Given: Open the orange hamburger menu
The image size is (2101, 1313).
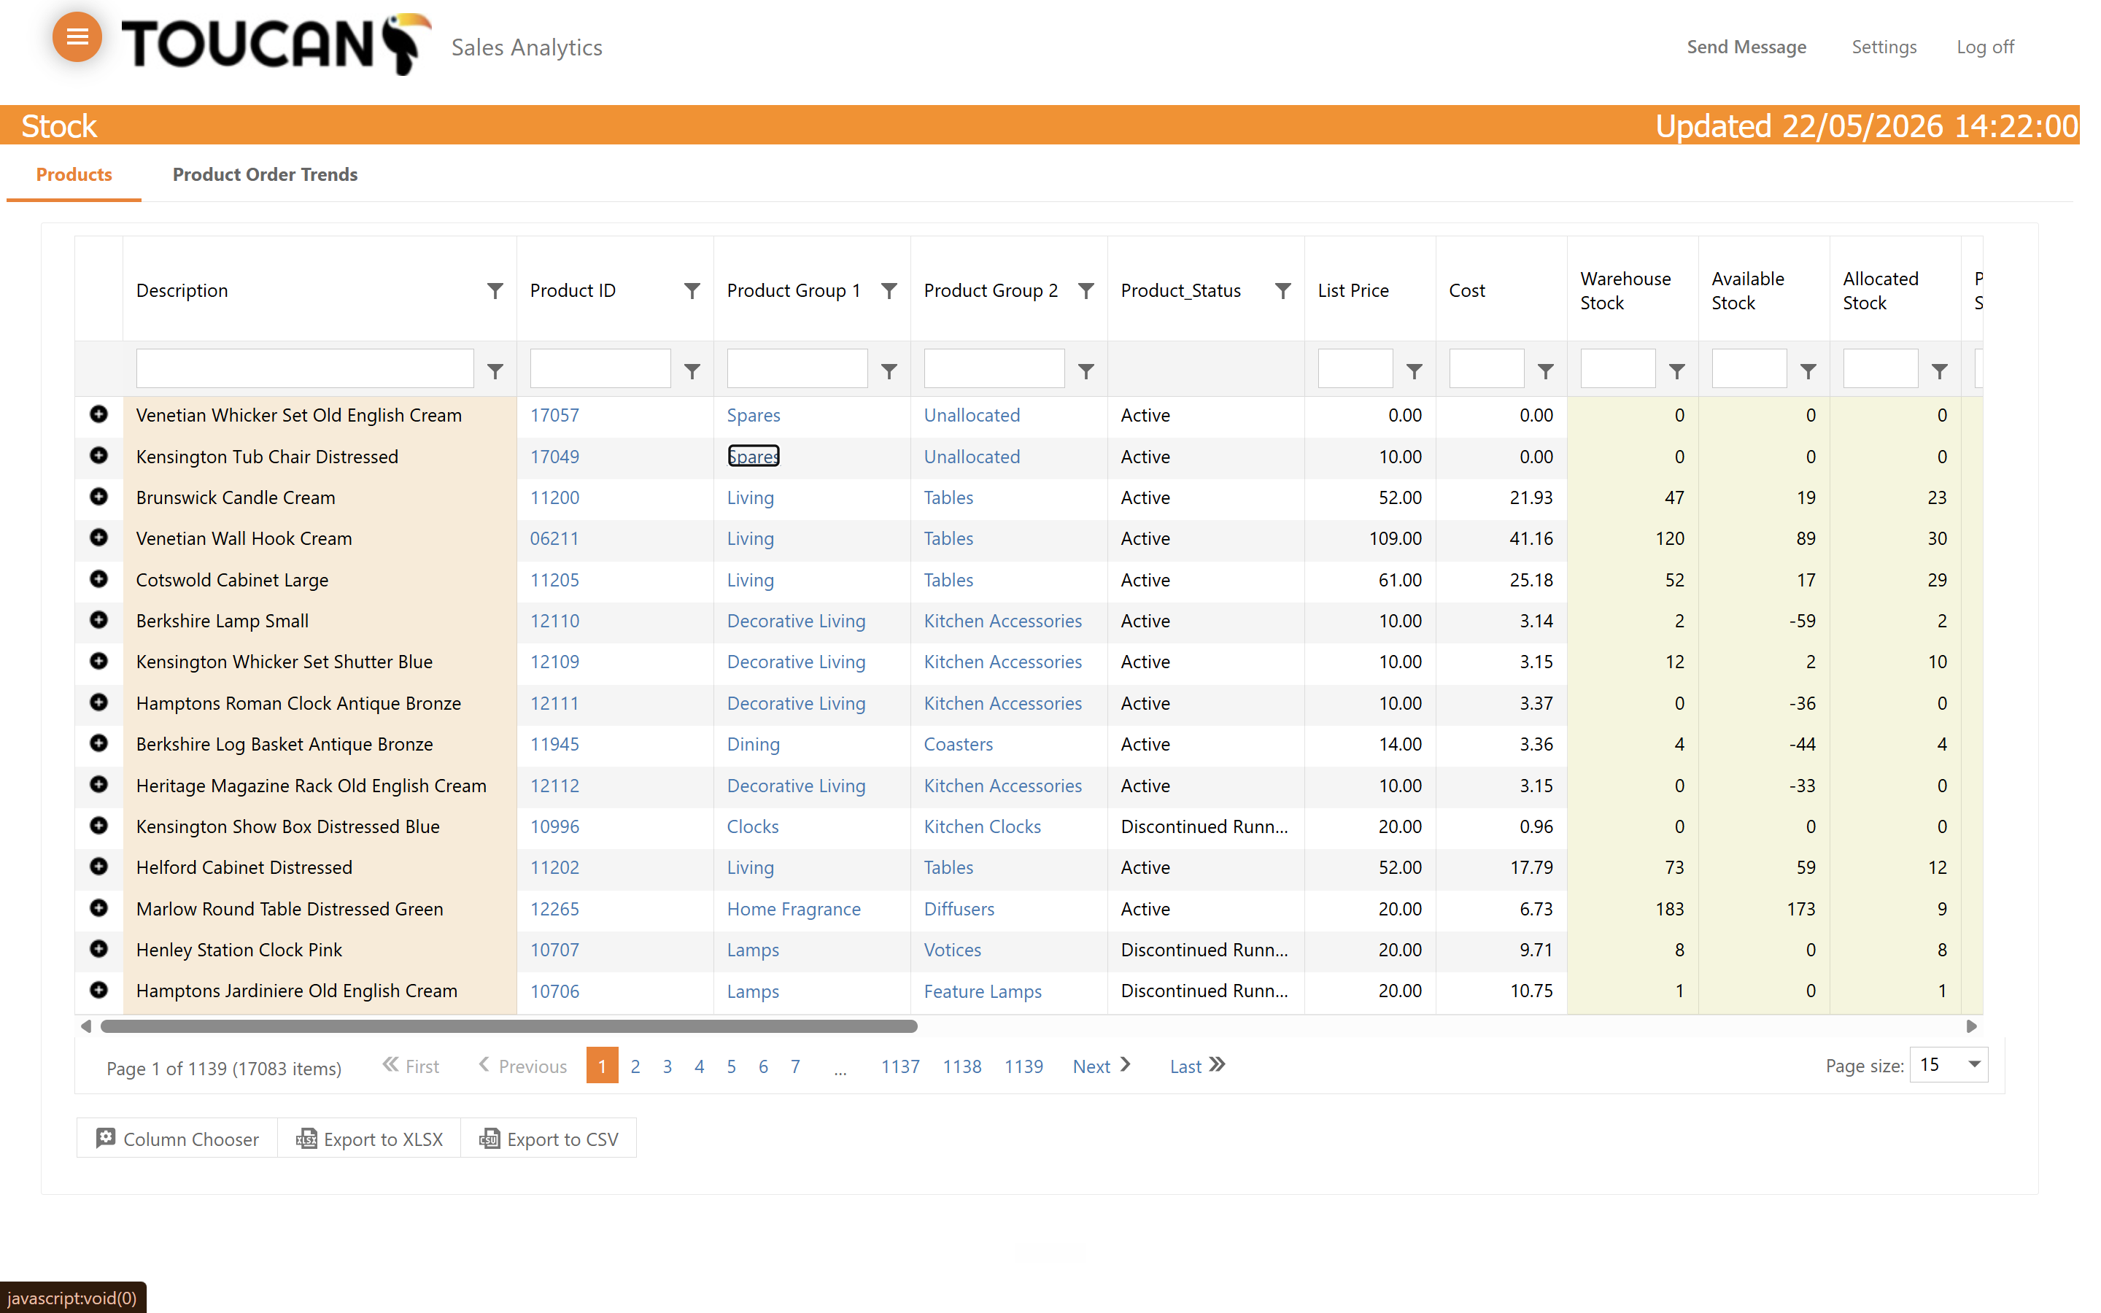Looking at the screenshot, I should (77, 36).
